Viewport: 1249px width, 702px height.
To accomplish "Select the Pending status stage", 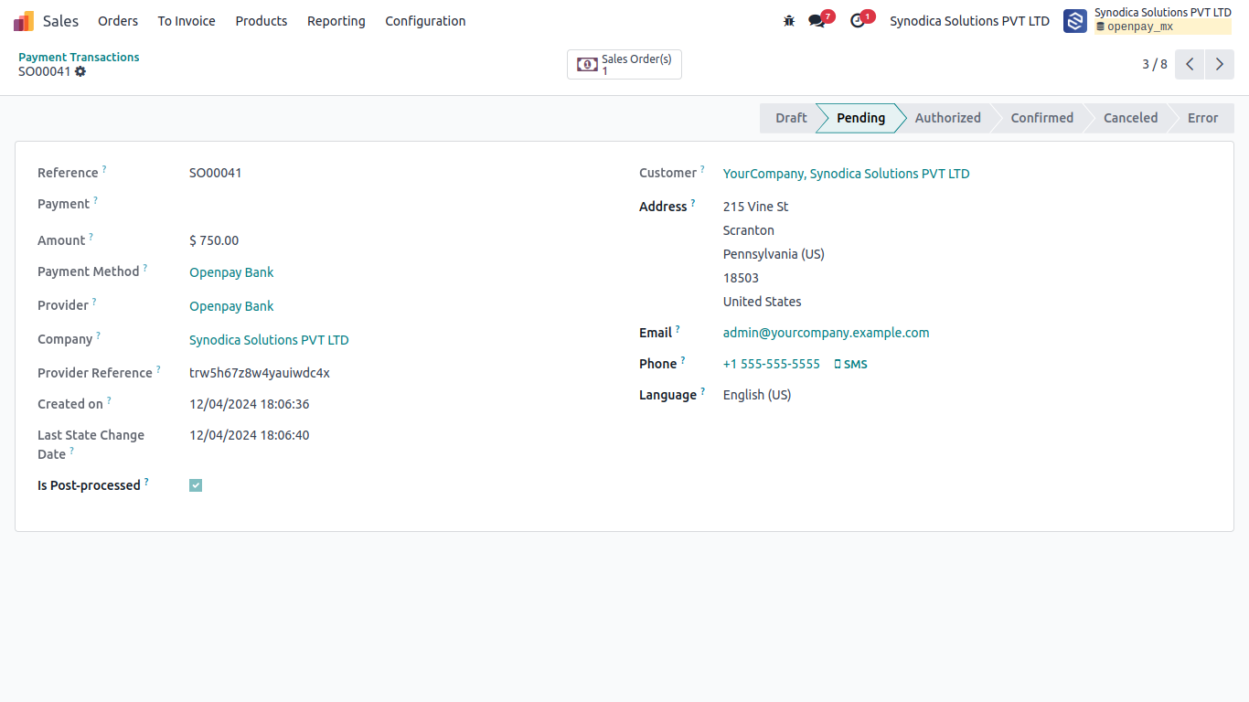I will coord(860,118).
